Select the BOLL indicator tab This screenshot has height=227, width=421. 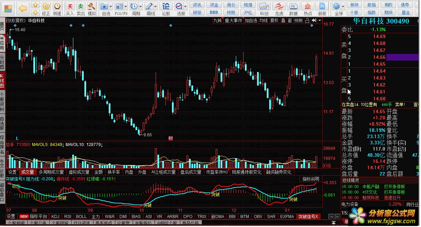click(x=81, y=216)
